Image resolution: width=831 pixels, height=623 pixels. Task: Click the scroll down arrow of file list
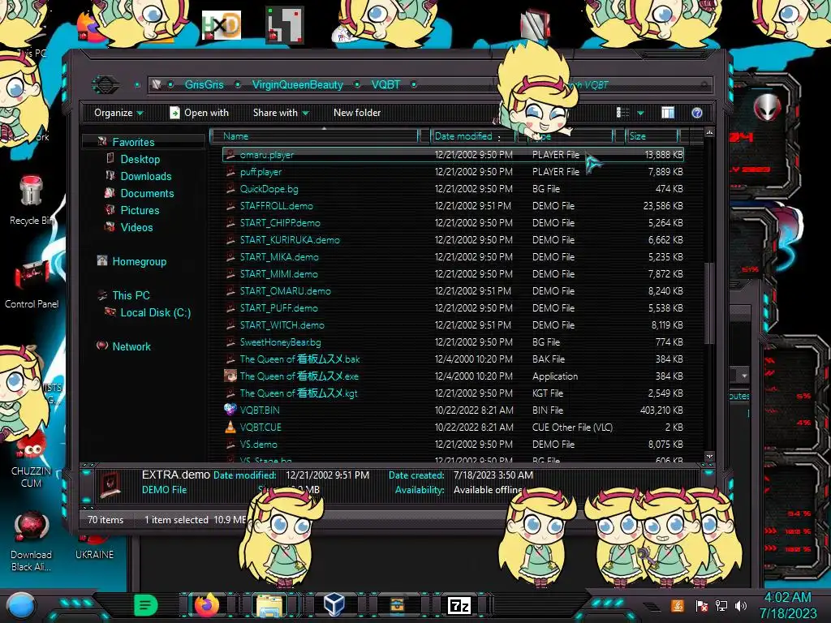709,456
